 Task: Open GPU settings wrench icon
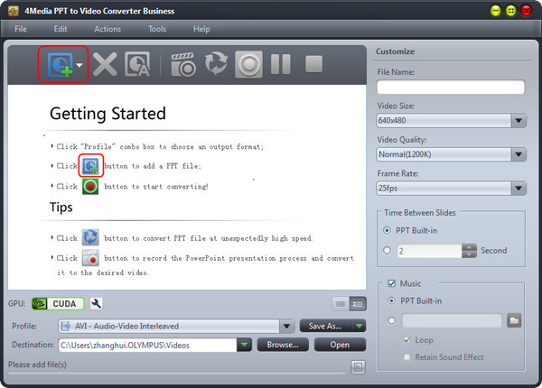pyautogui.click(x=98, y=304)
